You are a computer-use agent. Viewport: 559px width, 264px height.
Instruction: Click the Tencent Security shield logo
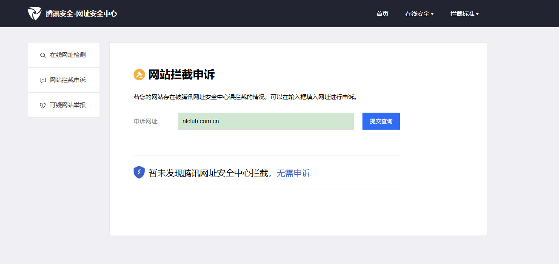pyautogui.click(x=34, y=14)
